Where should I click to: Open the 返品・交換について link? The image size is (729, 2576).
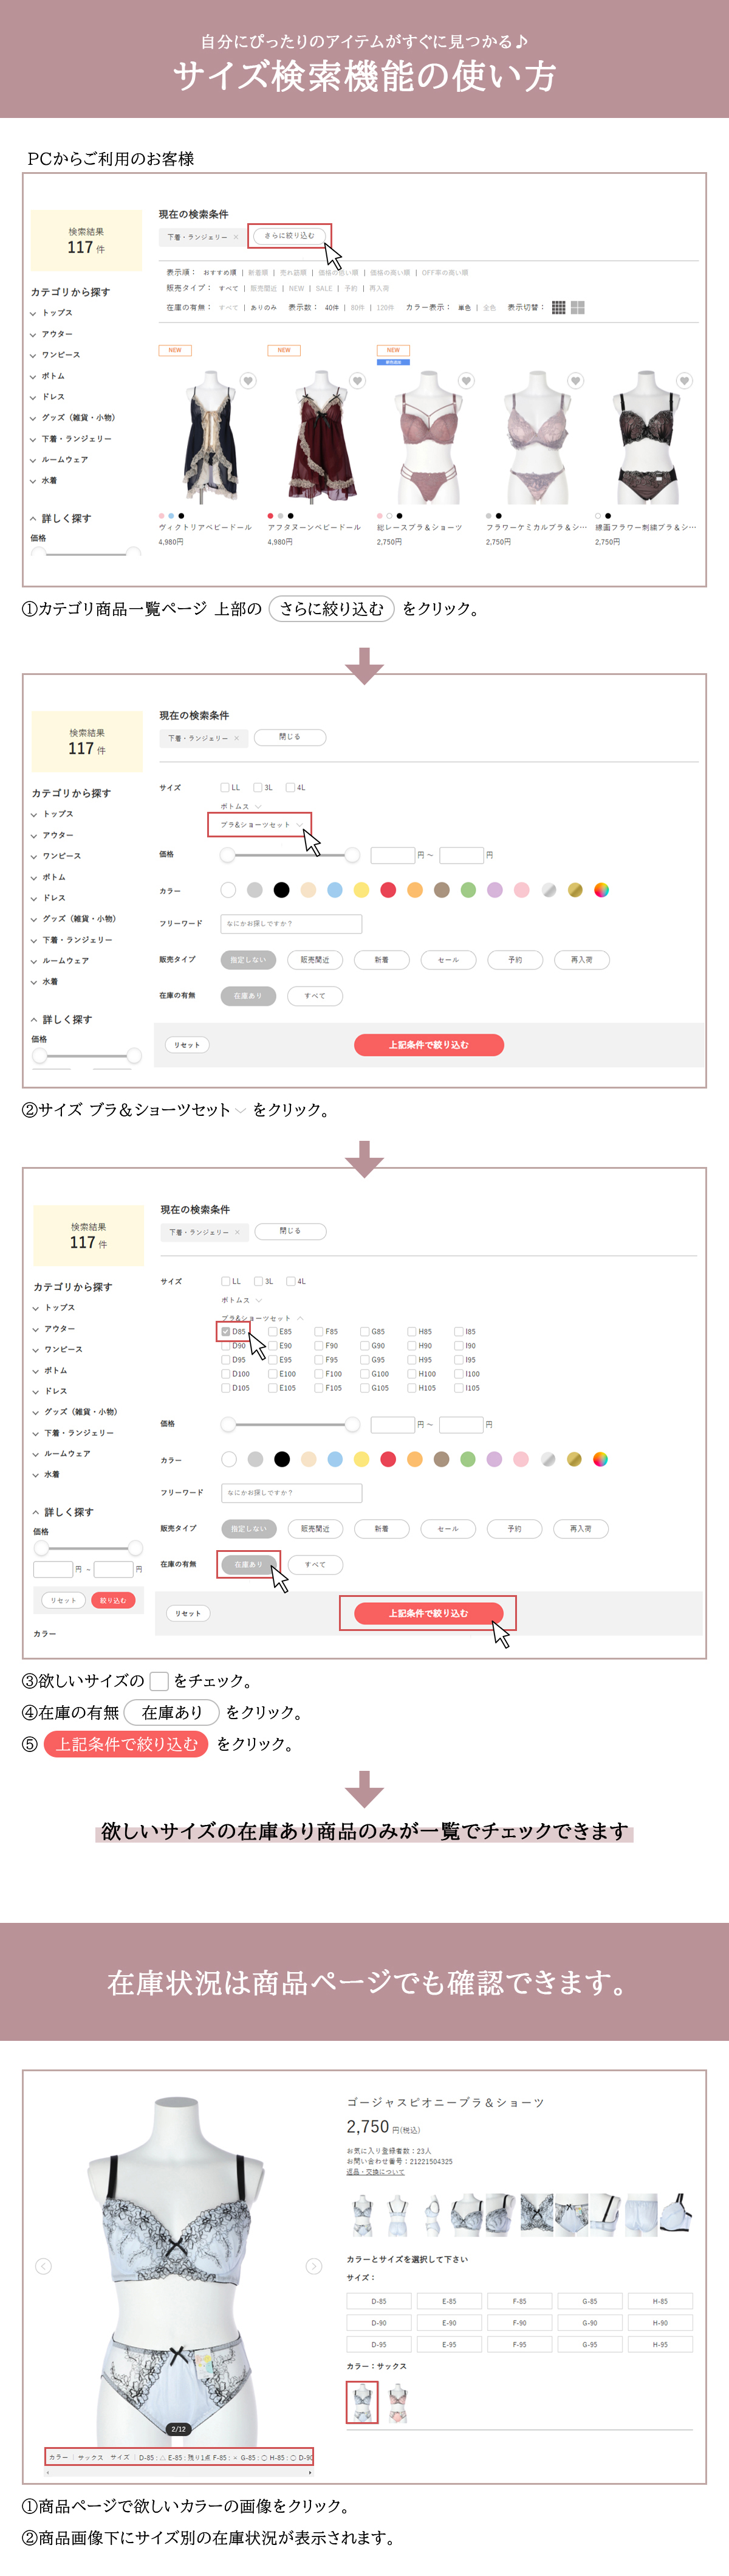pyautogui.click(x=375, y=2171)
